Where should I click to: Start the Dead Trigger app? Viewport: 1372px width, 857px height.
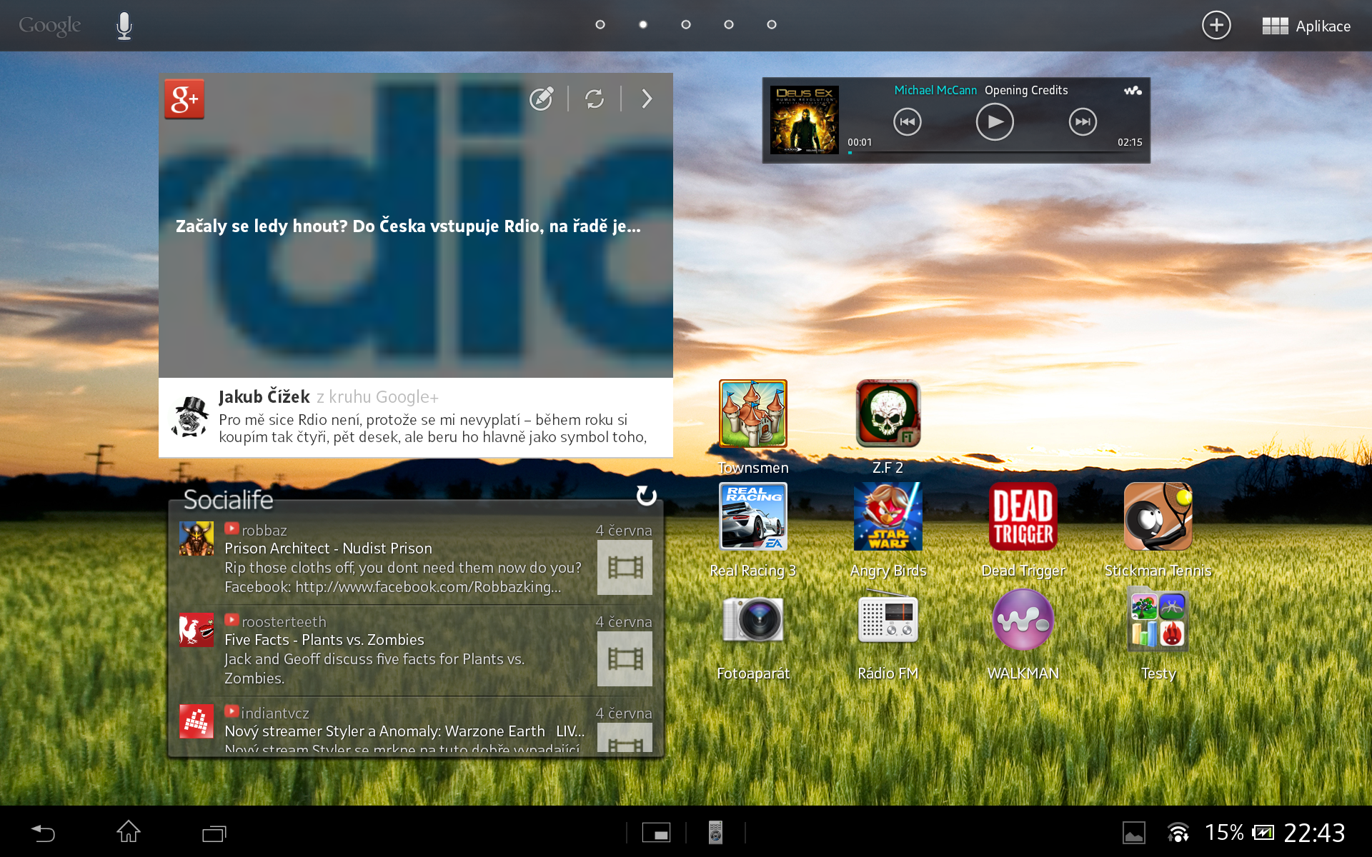point(1022,516)
